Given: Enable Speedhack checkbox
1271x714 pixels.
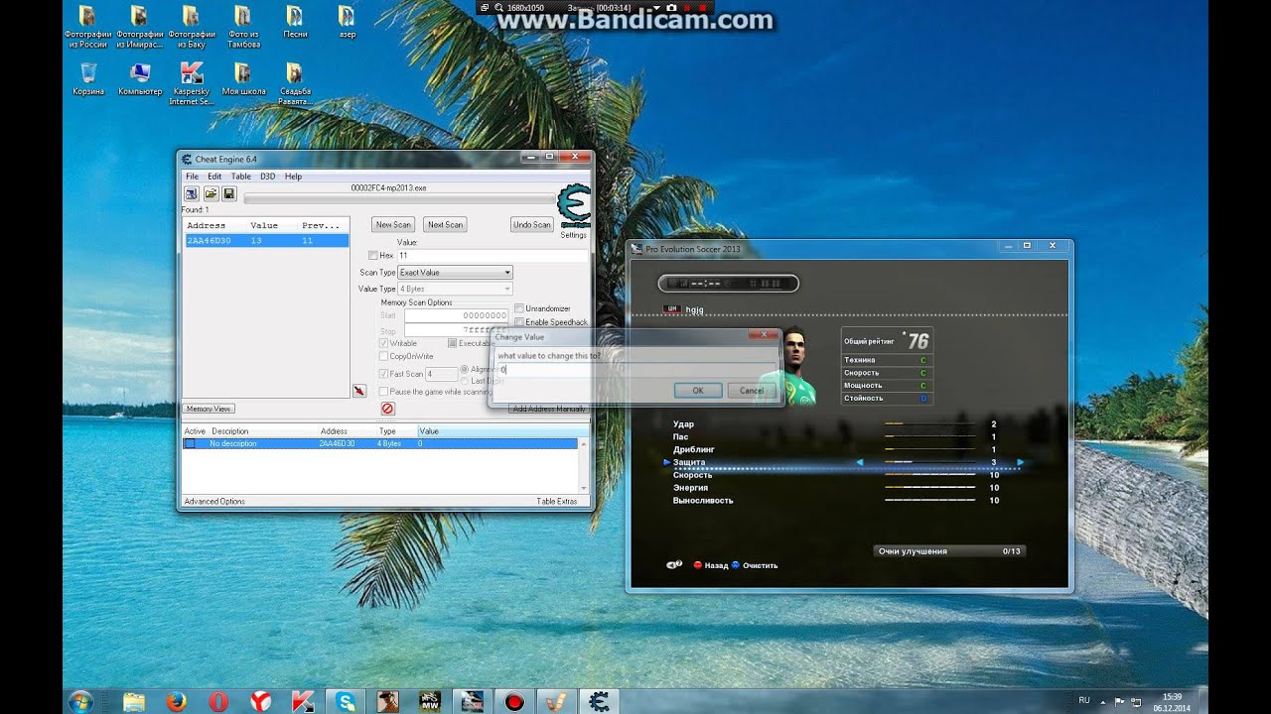Looking at the screenshot, I should pos(519,321).
